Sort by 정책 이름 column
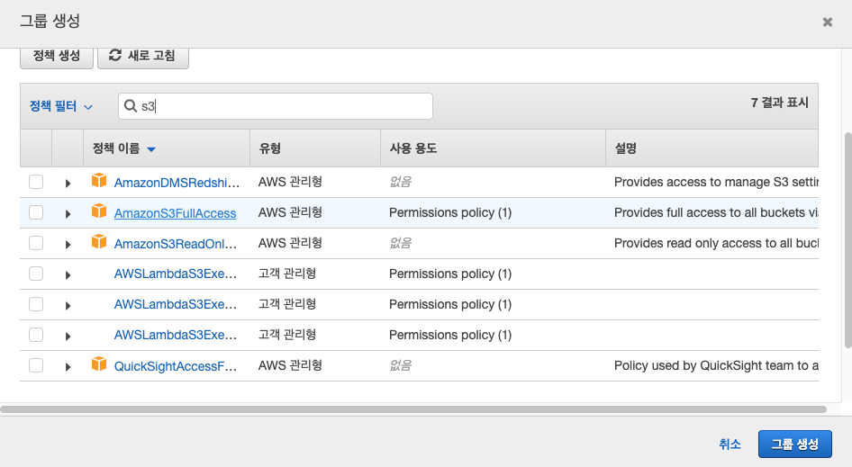The height and width of the screenshot is (467, 852). [124, 148]
